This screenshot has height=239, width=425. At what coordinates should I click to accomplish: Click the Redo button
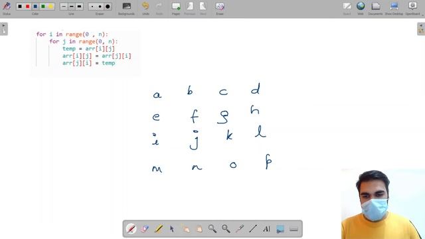click(x=159, y=8)
